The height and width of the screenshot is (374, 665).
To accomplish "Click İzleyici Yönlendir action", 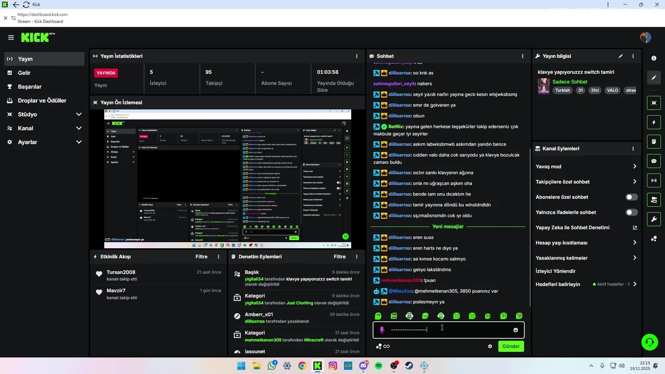I will click(x=555, y=271).
